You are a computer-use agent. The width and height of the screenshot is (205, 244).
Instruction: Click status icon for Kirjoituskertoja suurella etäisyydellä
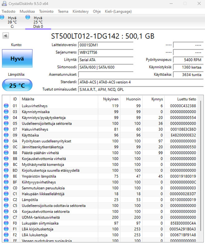click(x=6, y=170)
